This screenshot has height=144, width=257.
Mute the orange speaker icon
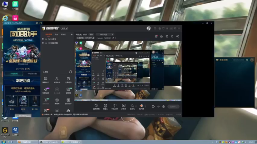[x=141, y=106]
